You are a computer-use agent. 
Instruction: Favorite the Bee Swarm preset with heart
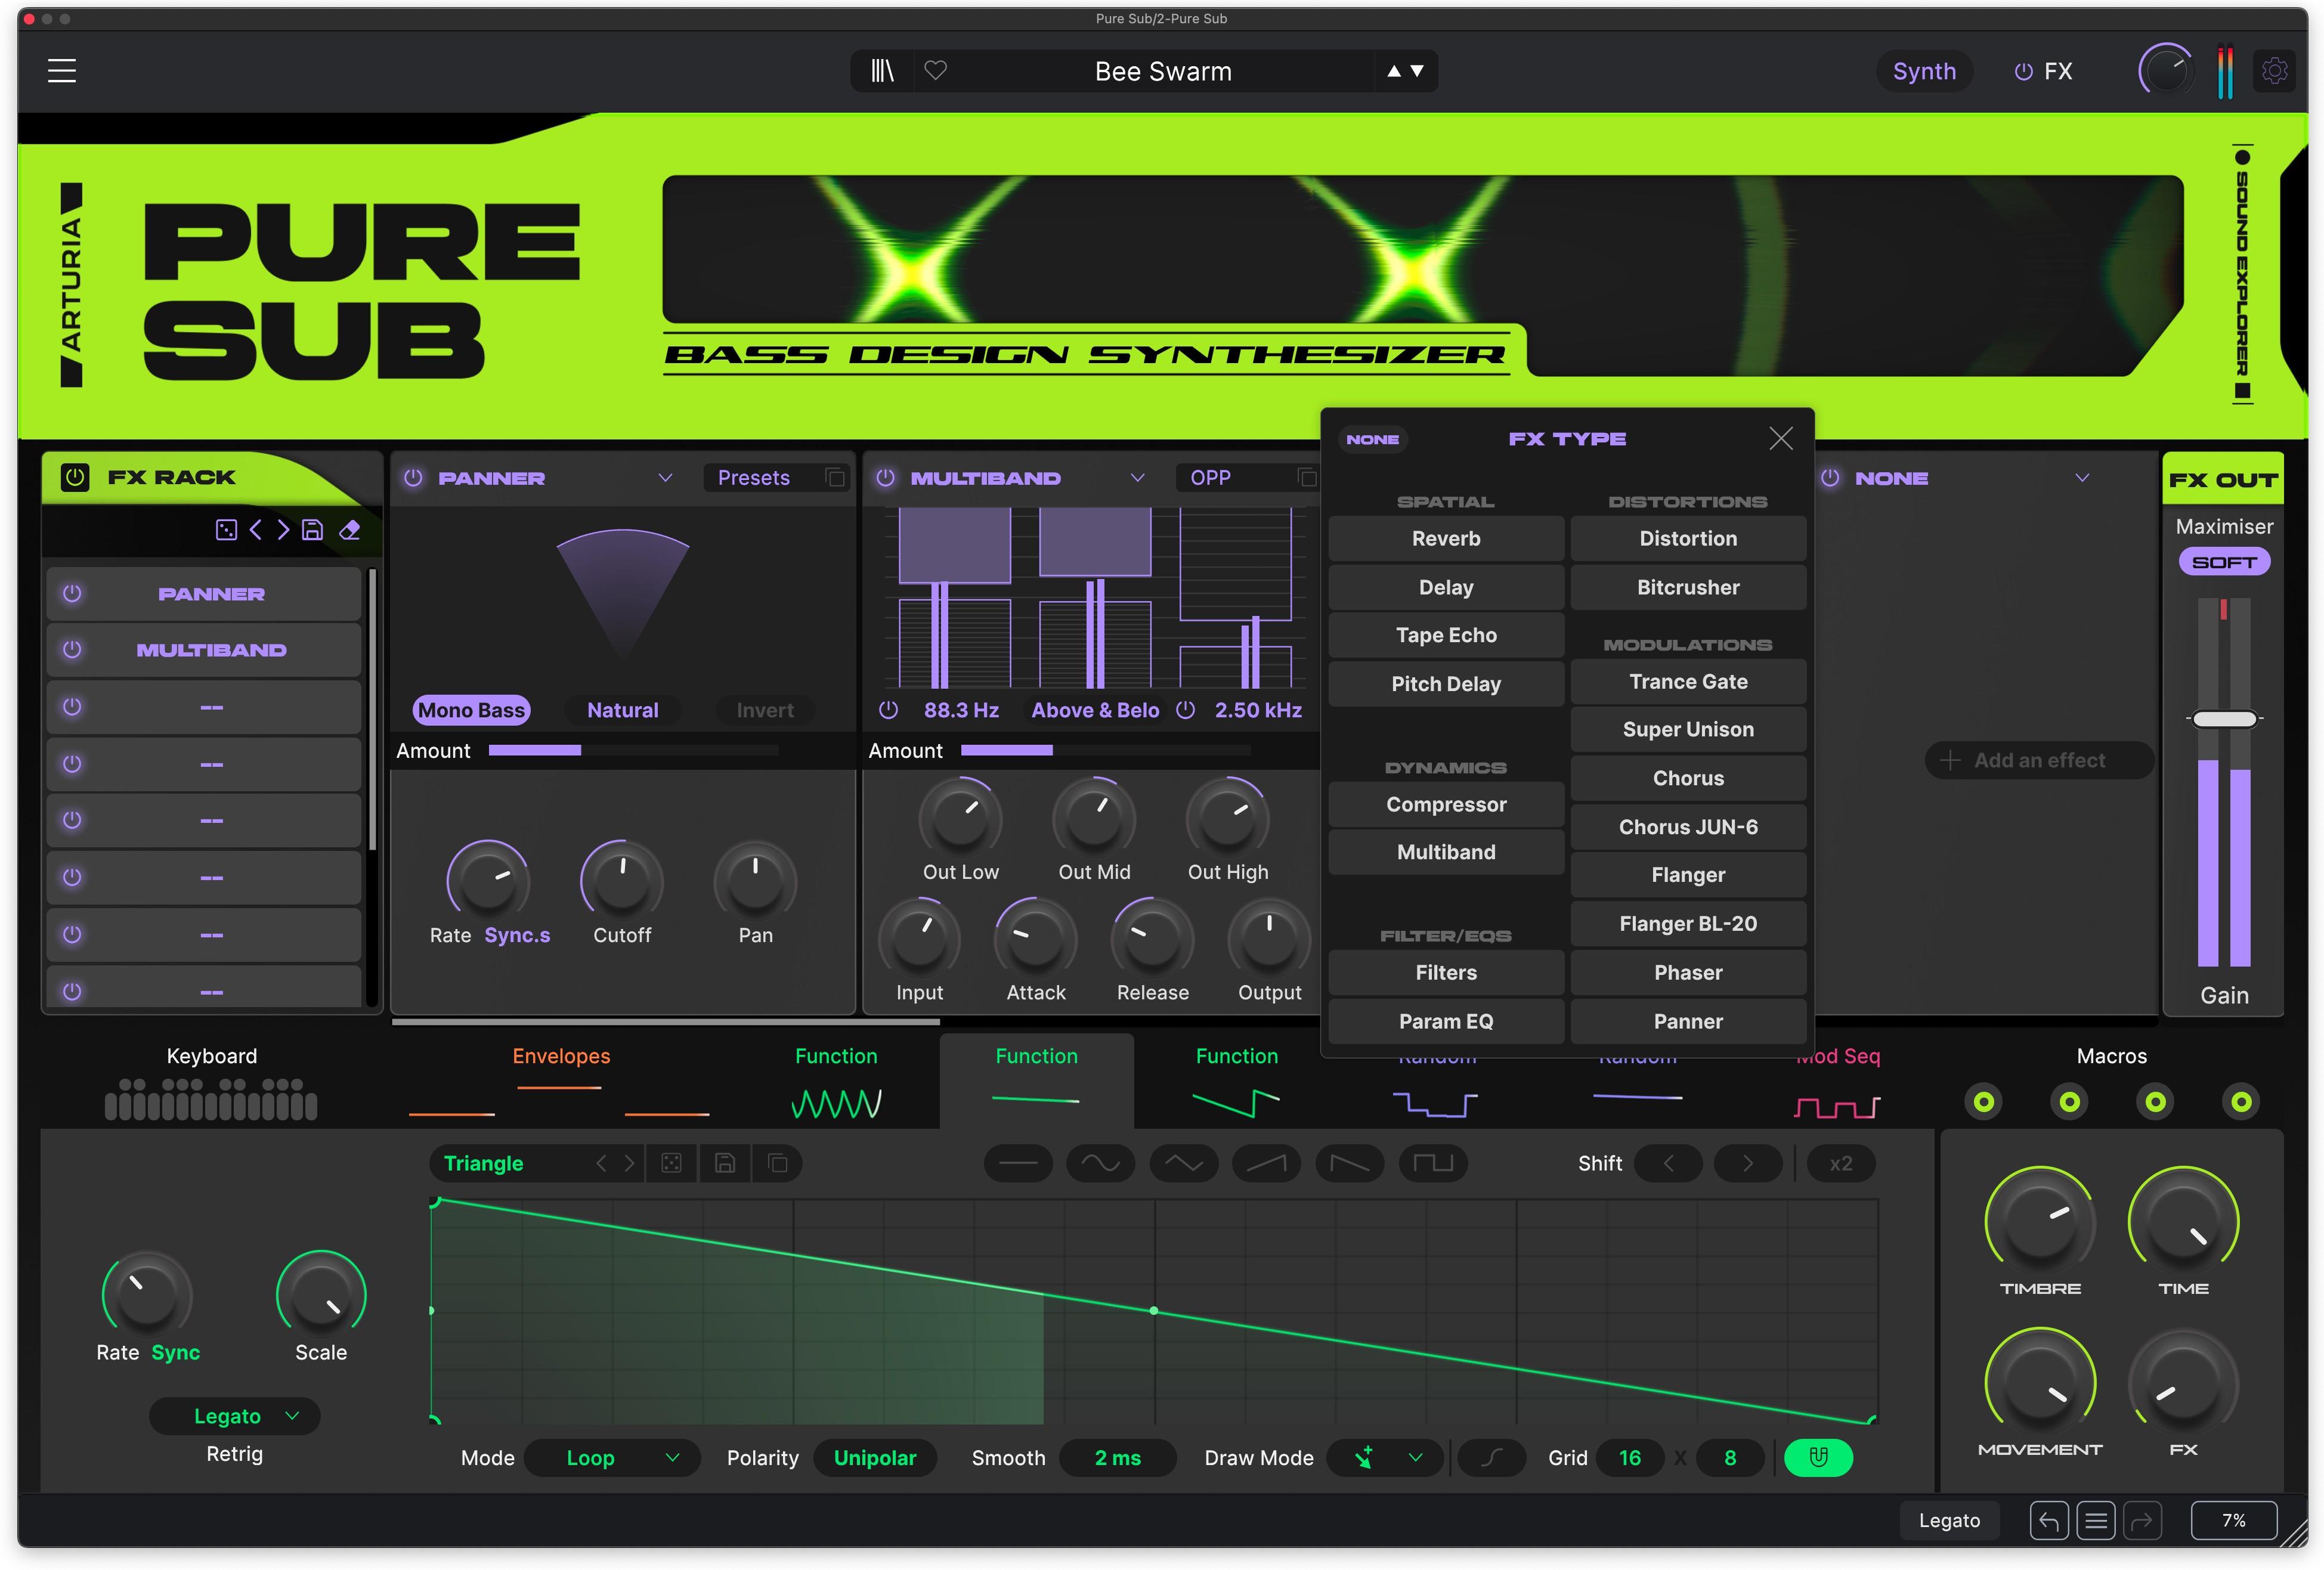935,70
